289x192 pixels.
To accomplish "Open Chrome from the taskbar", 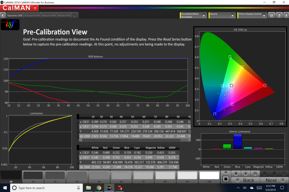I will point(99,188).
